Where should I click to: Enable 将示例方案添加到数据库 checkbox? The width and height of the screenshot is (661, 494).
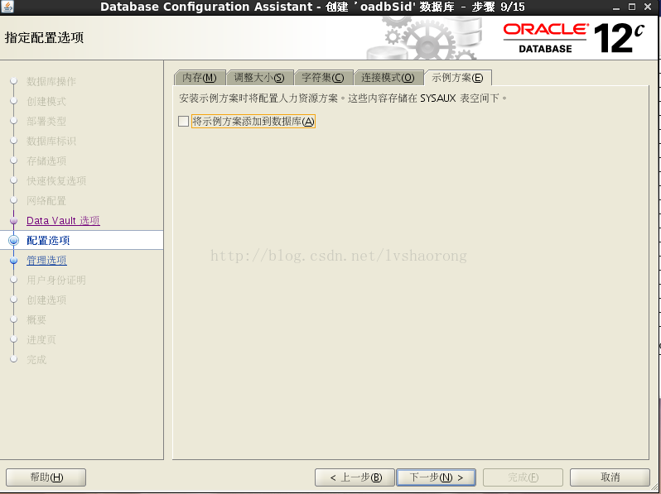(x=183, y=122)
